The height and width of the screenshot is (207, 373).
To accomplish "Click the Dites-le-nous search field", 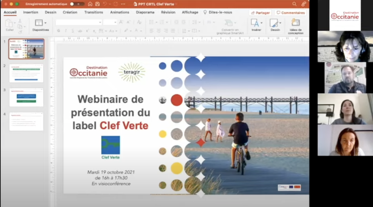I will 217,12.
